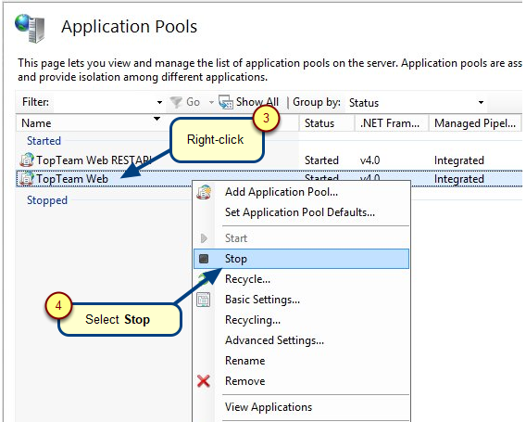The image size is (526, 422).
Task: Click the Show All icon
Action: click(226, 102)
